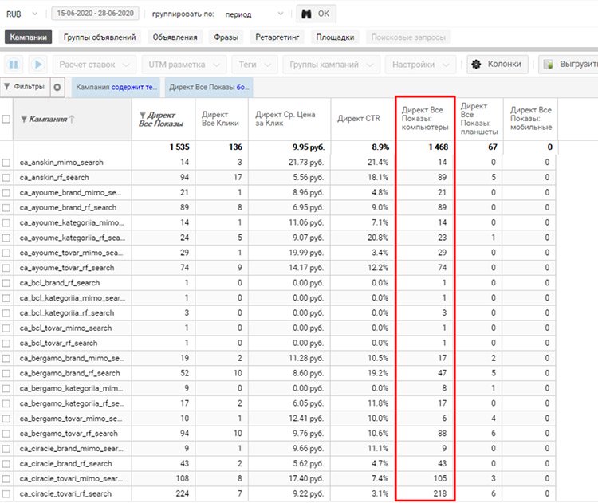Click the total computers impressions 1 468
The width and height of the screenshot is (598, 503).
[439, 147]
